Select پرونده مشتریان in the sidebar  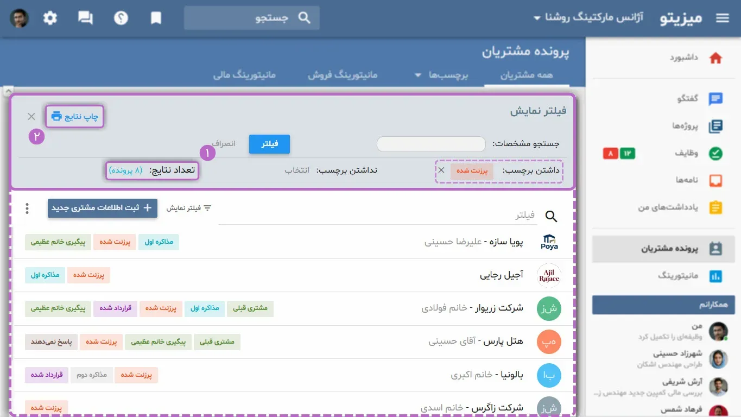pyautogui.click(x=663, y=249)
